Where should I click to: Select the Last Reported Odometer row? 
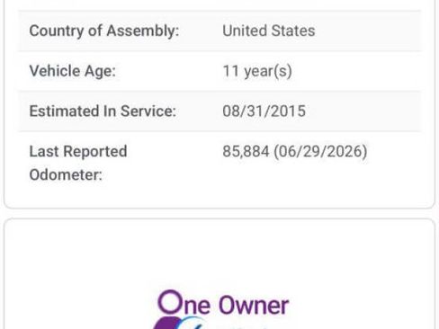(219, 164)
